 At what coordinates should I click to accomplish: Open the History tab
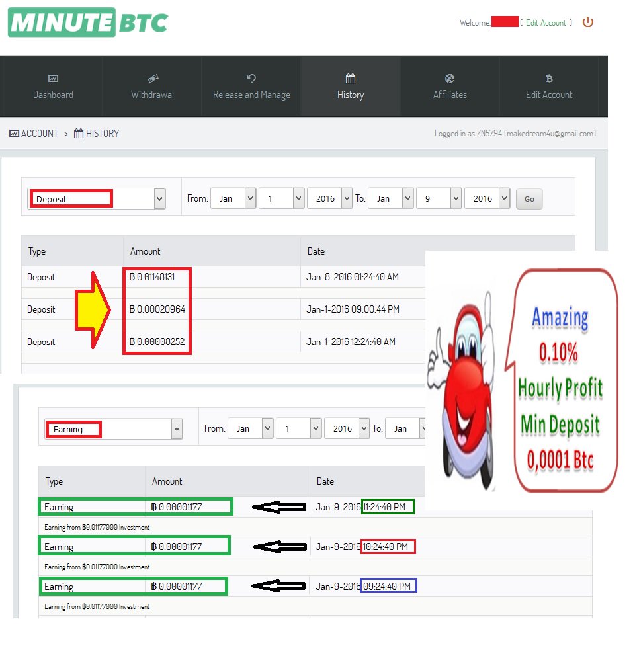tap(351, 87)
